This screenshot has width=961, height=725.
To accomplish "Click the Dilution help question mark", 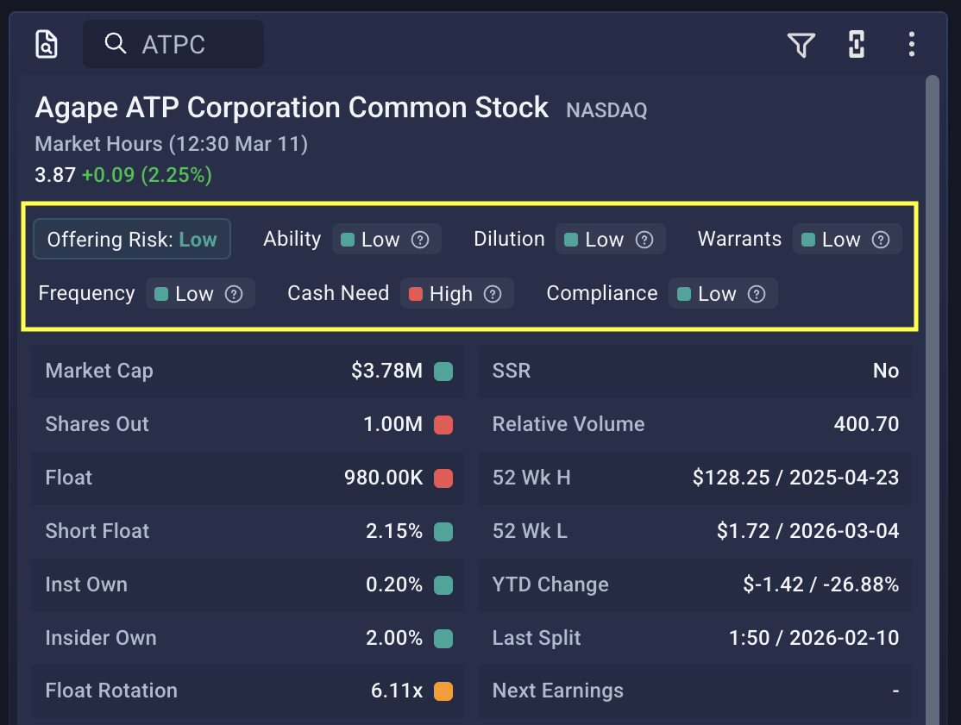I will tap(644, 240).
